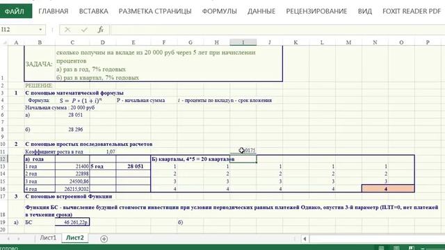The image size is (445, 250).
Task: Click into the formula bar field
Action: click(277, 30)
